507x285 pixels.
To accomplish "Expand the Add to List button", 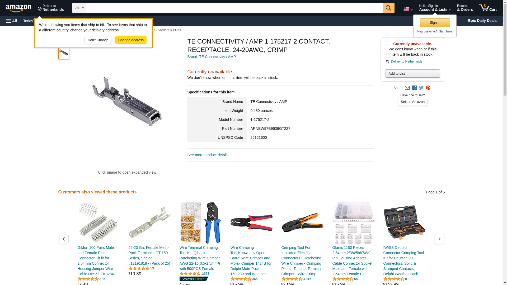I will tap(412, 74).
